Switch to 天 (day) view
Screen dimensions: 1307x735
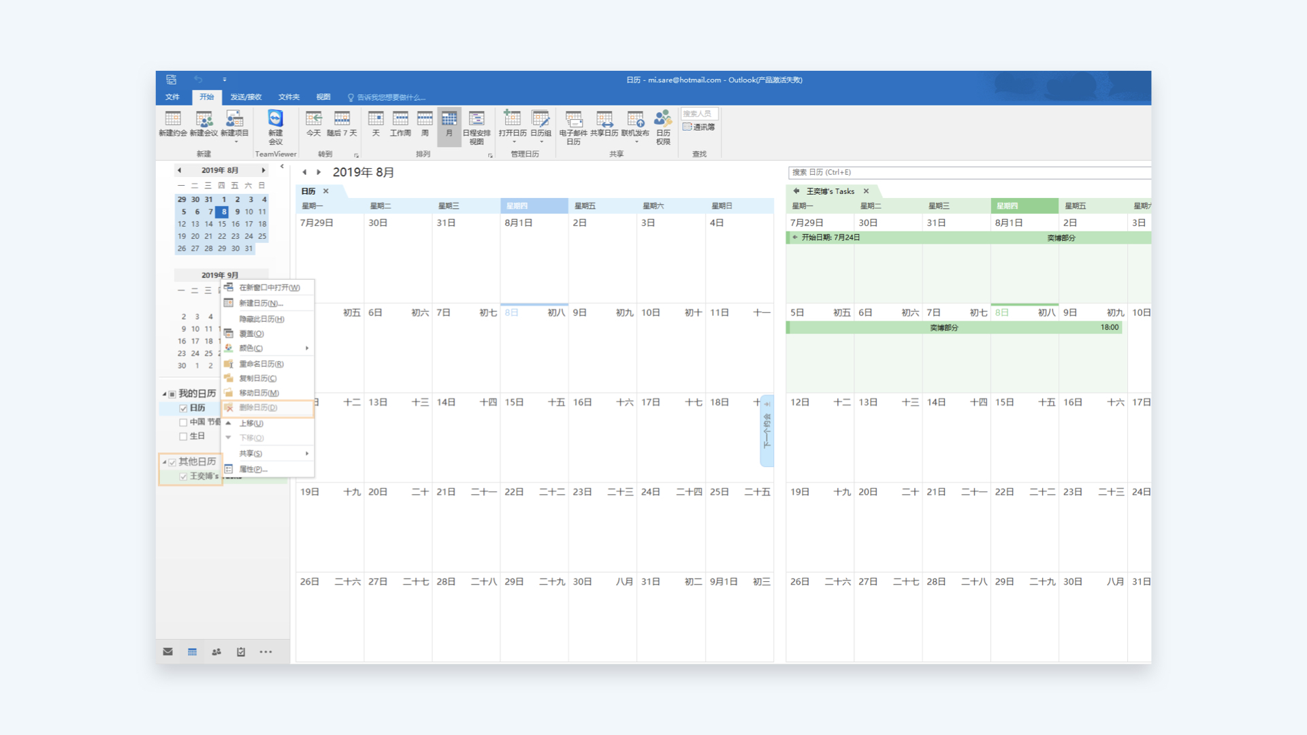[x=376, y=123]
